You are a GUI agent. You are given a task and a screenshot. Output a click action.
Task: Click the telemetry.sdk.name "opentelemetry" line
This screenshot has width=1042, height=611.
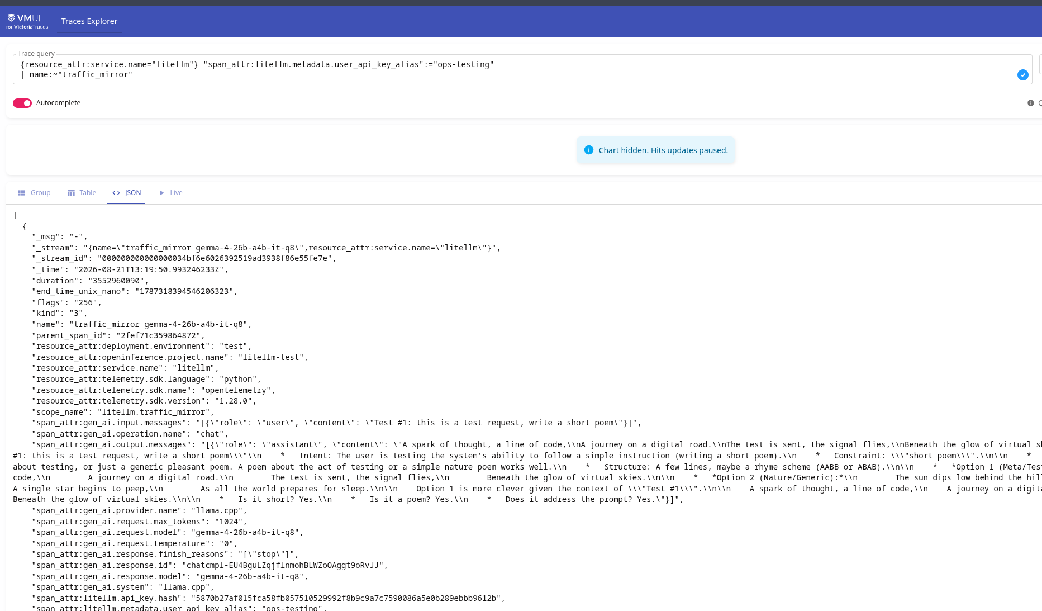pyautogui.click(x=154, y=390)
